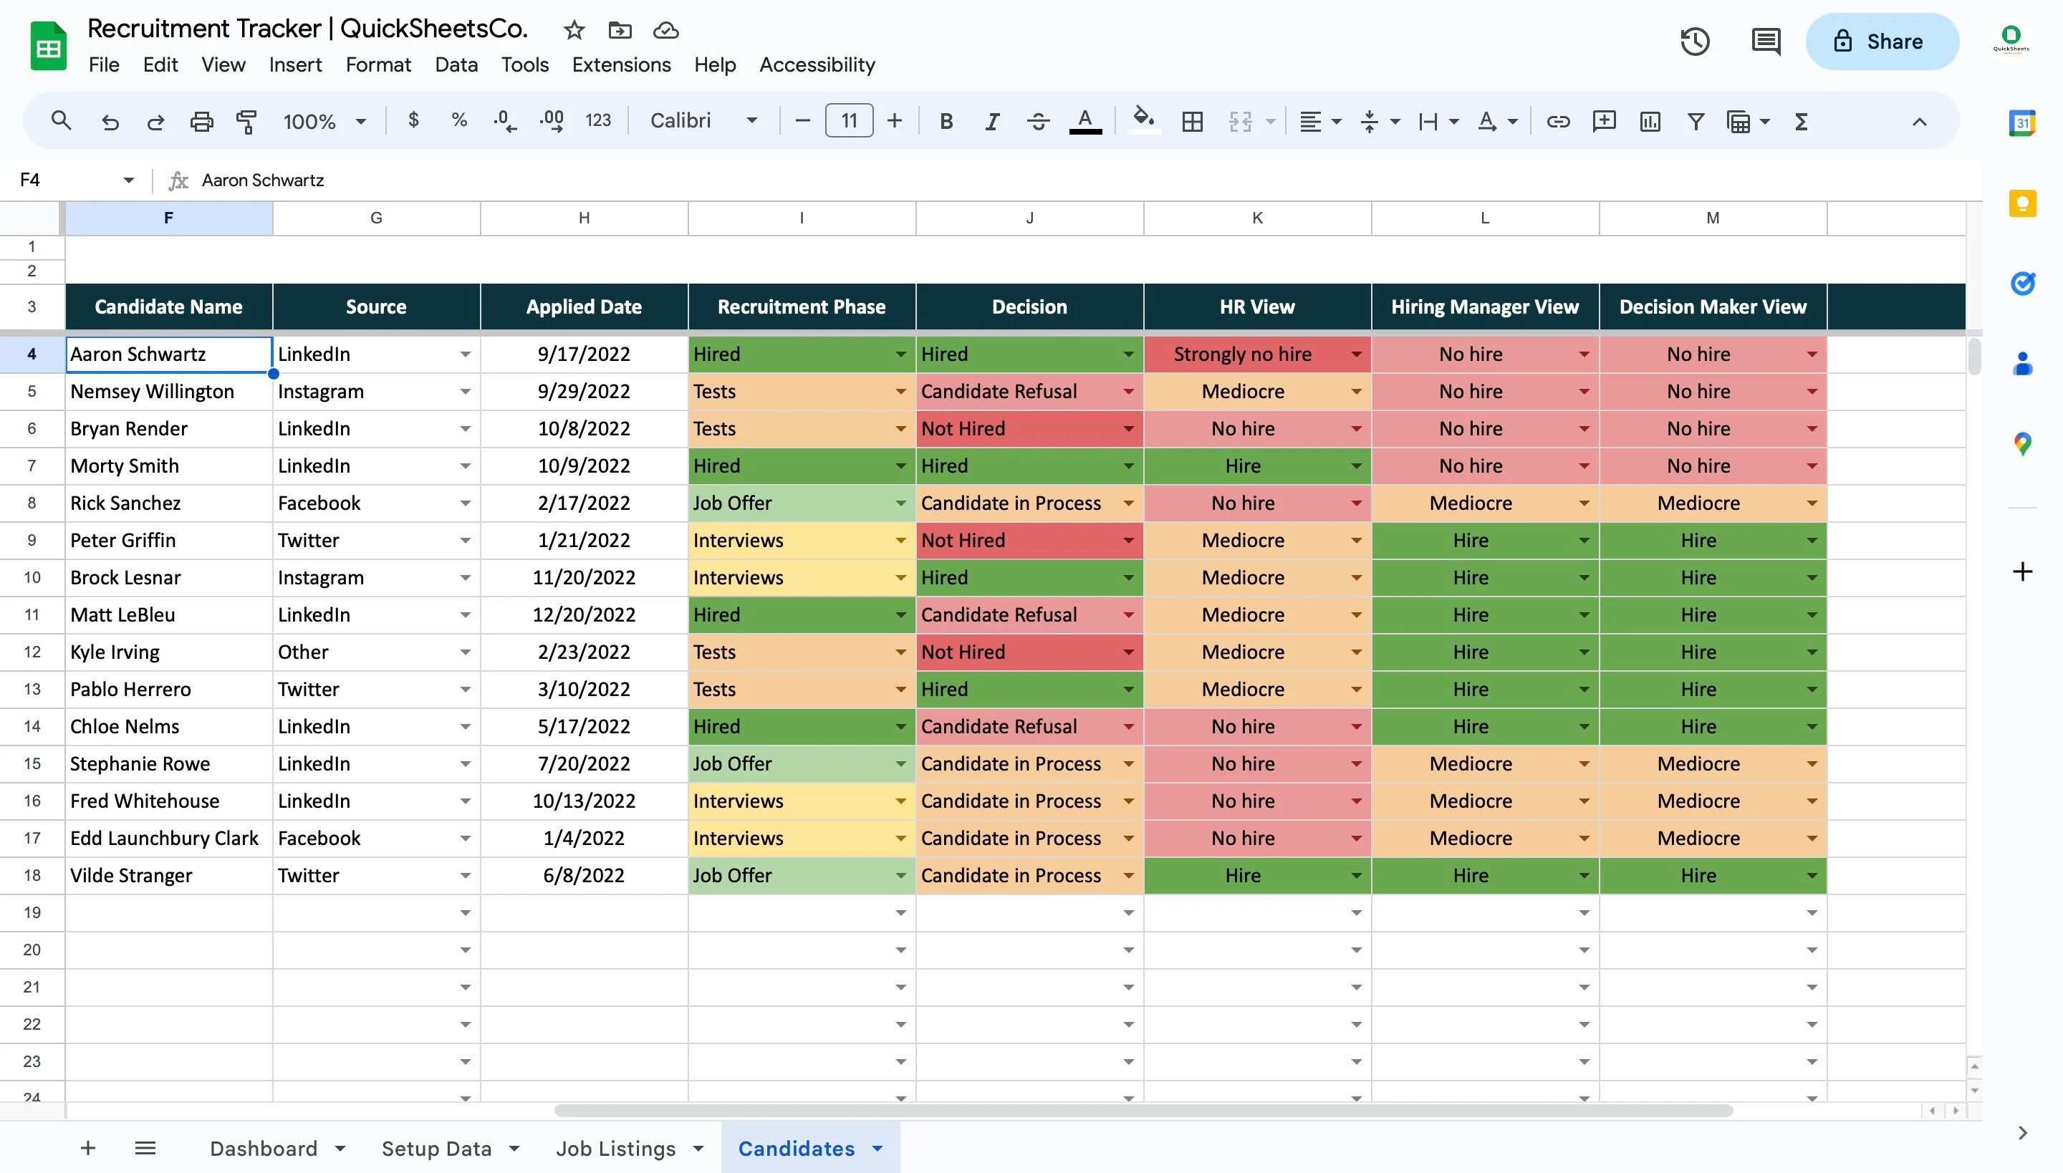Click the Share button
Viewport: 2063px width, 1173px height.
tap(1882, 41)
